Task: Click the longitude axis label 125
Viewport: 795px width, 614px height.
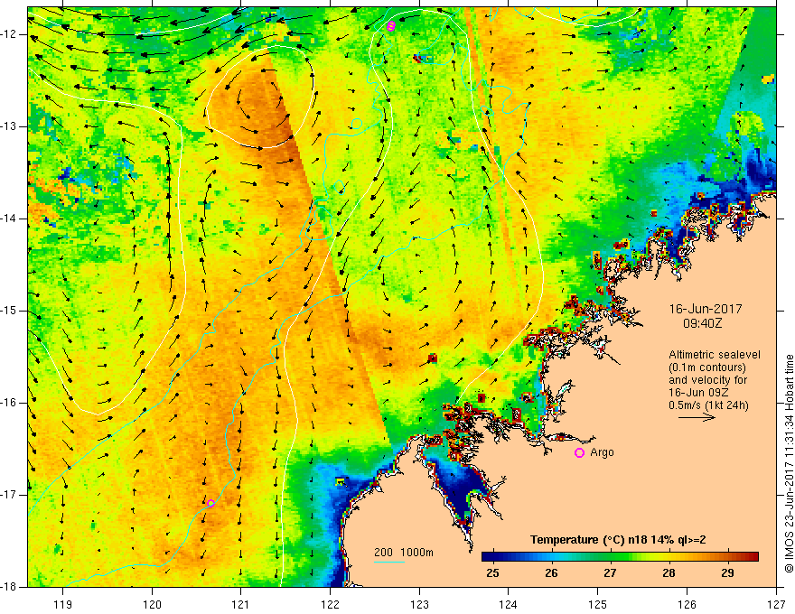Action: (x=598, y=604)
